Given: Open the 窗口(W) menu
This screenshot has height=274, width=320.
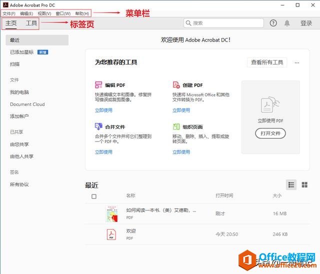Looking at the screenshot, I should pos(63,13).
